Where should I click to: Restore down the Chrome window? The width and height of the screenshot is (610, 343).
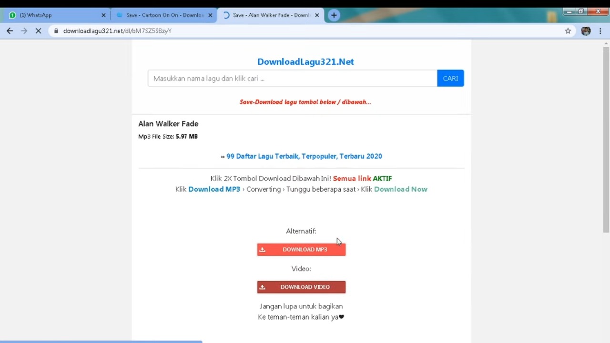point(581,11)
